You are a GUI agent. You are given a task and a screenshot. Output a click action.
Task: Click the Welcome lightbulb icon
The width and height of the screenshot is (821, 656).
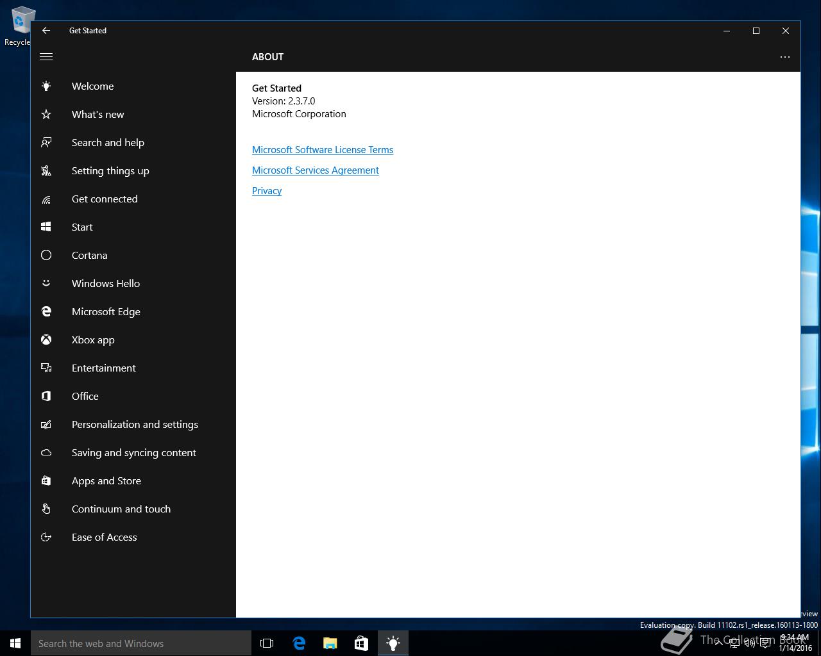point(46,86)
